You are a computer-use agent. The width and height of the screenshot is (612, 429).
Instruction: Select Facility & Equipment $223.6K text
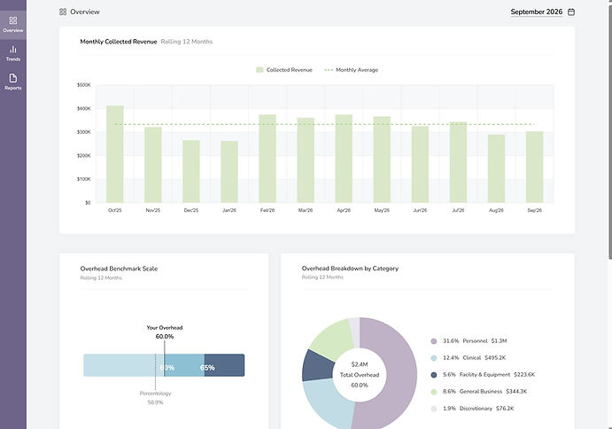489,375
